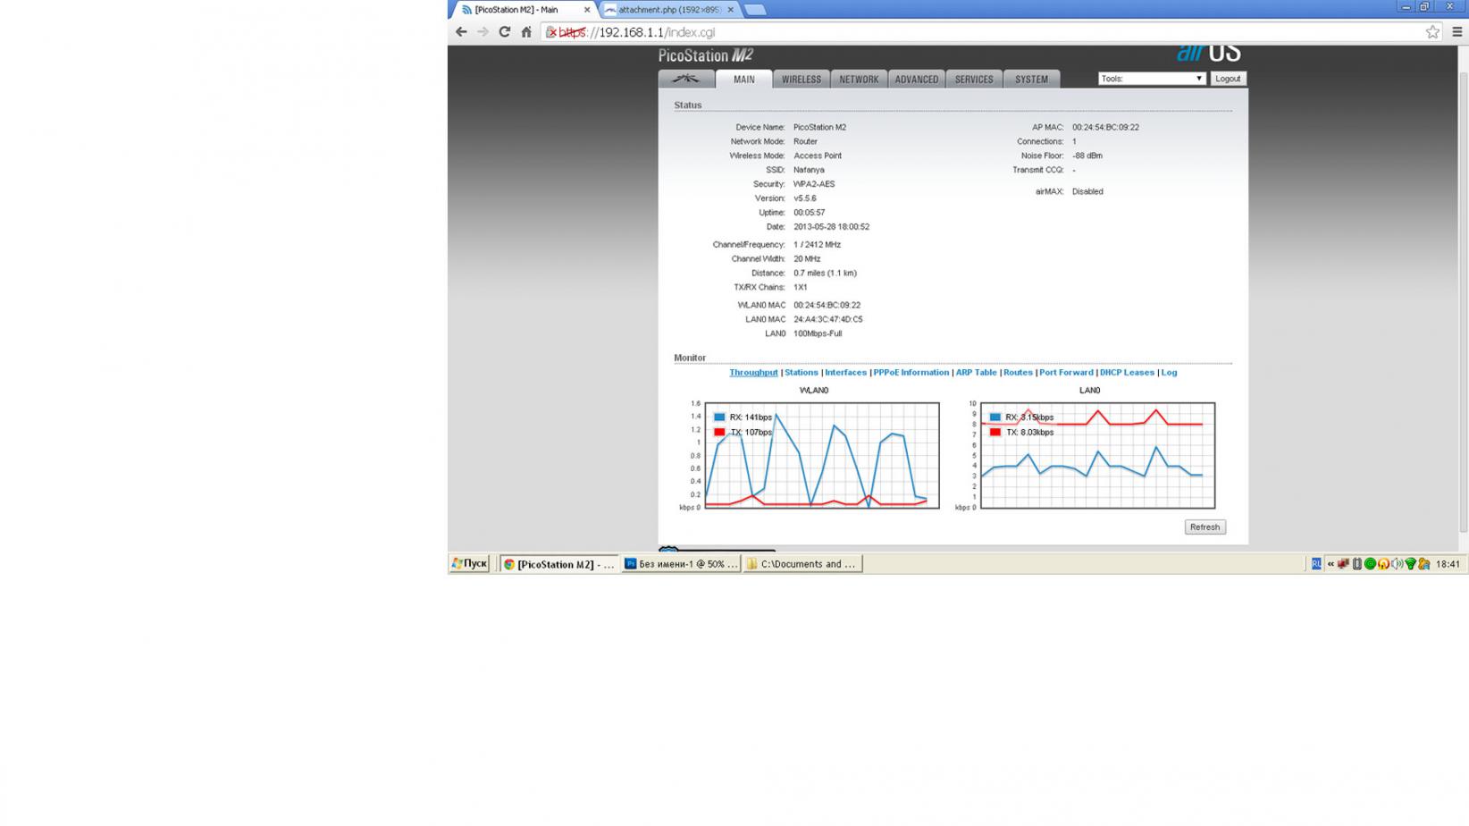
Task: Open the Stations monitor link
Action: pos(802,373)
